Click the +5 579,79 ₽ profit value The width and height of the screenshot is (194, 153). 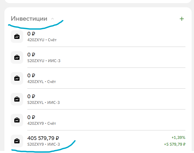(x=174, y=144)
